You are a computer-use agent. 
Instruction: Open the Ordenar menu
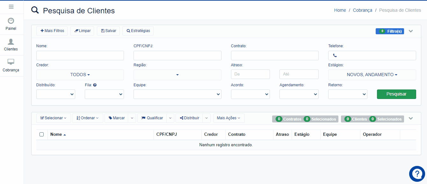88,118
